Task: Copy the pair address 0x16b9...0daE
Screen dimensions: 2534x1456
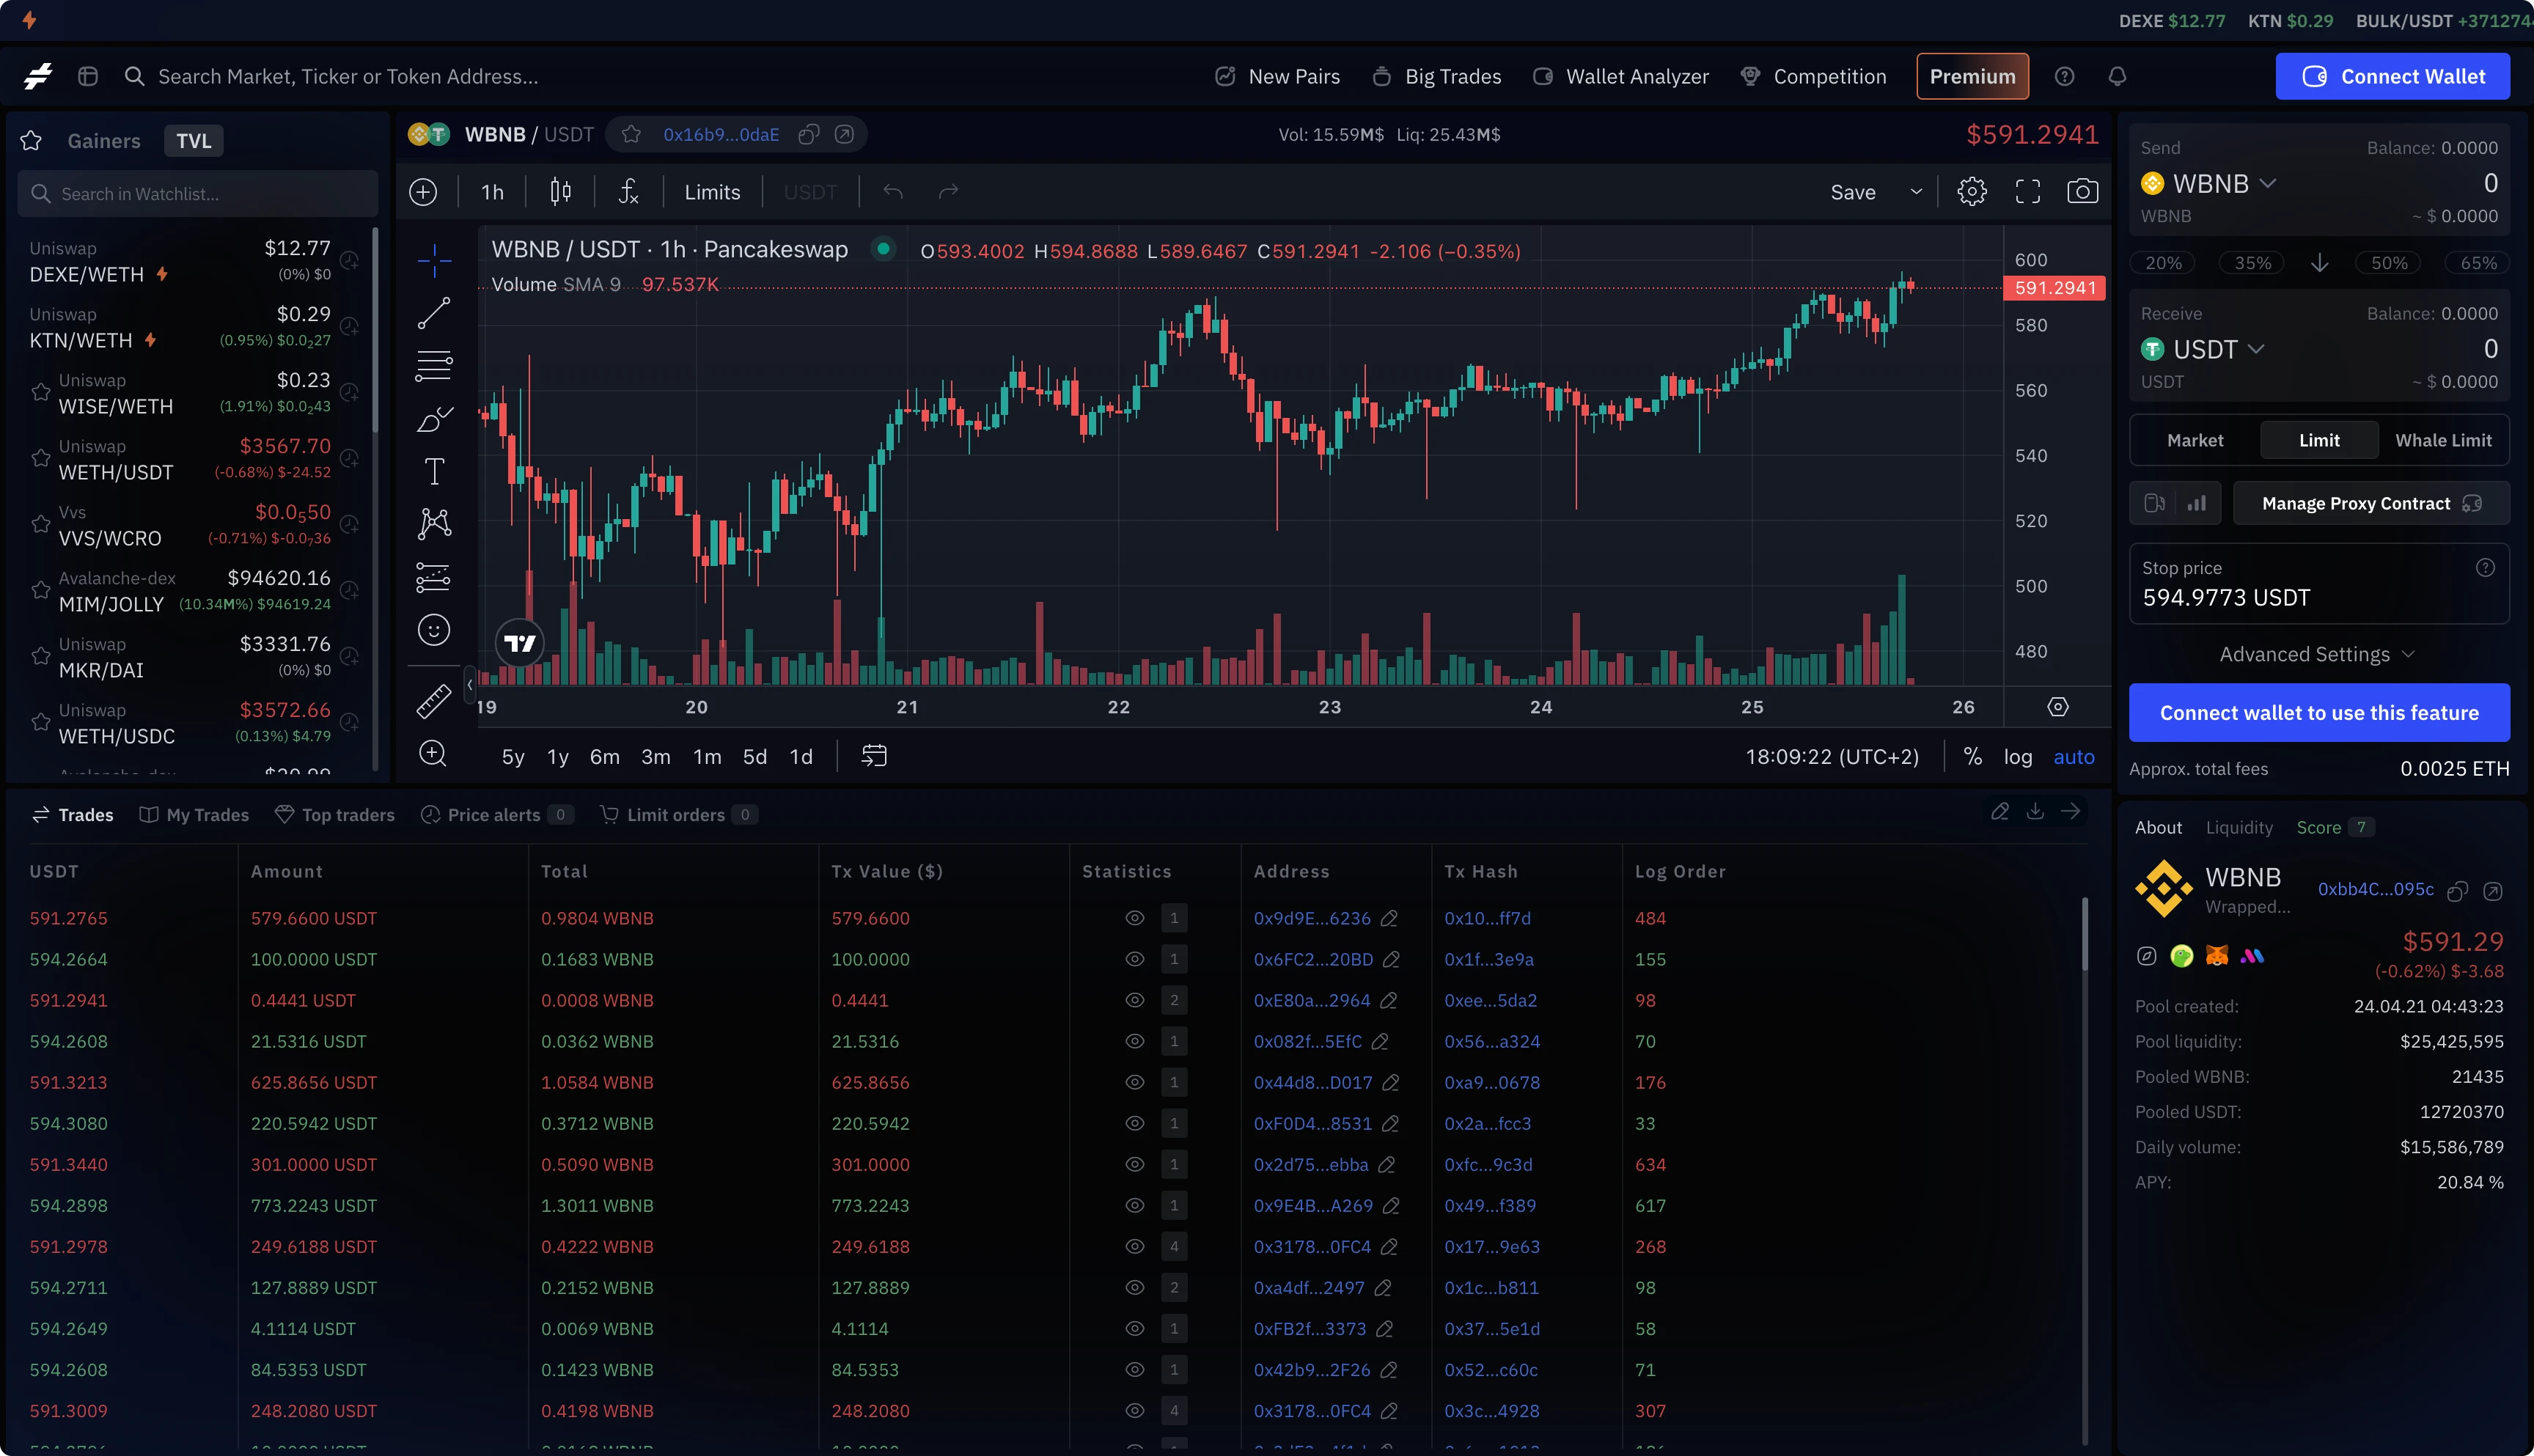Action: (x=809, y=135)
